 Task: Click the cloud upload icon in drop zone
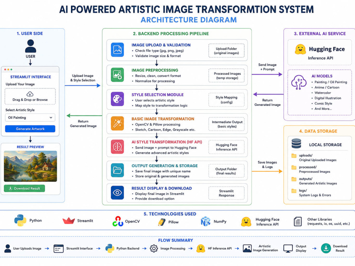(x=30, y=94)
